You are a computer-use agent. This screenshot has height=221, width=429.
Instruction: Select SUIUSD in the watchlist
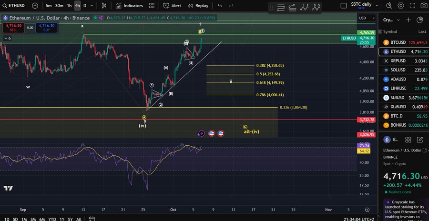(404, 98)
